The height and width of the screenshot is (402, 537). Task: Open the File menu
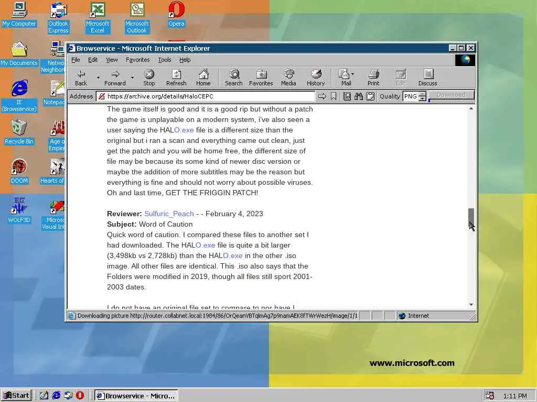[76, 60]
